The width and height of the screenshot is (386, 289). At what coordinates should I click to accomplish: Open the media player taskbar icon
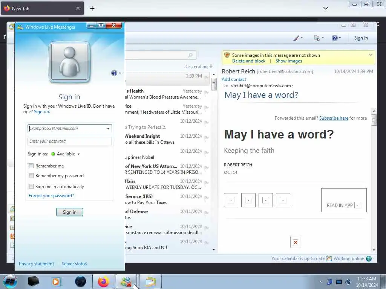pos(56,281)
